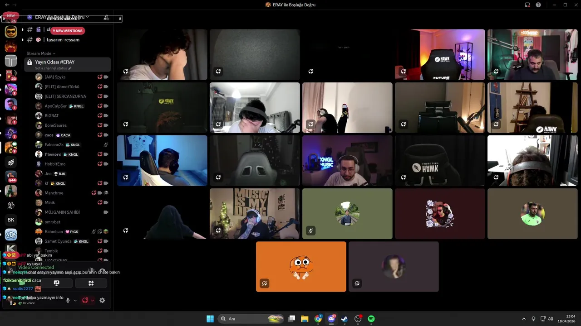Click the goalkeeper avatar participant tile
581x326 pixels.
[x=532, y=214]
